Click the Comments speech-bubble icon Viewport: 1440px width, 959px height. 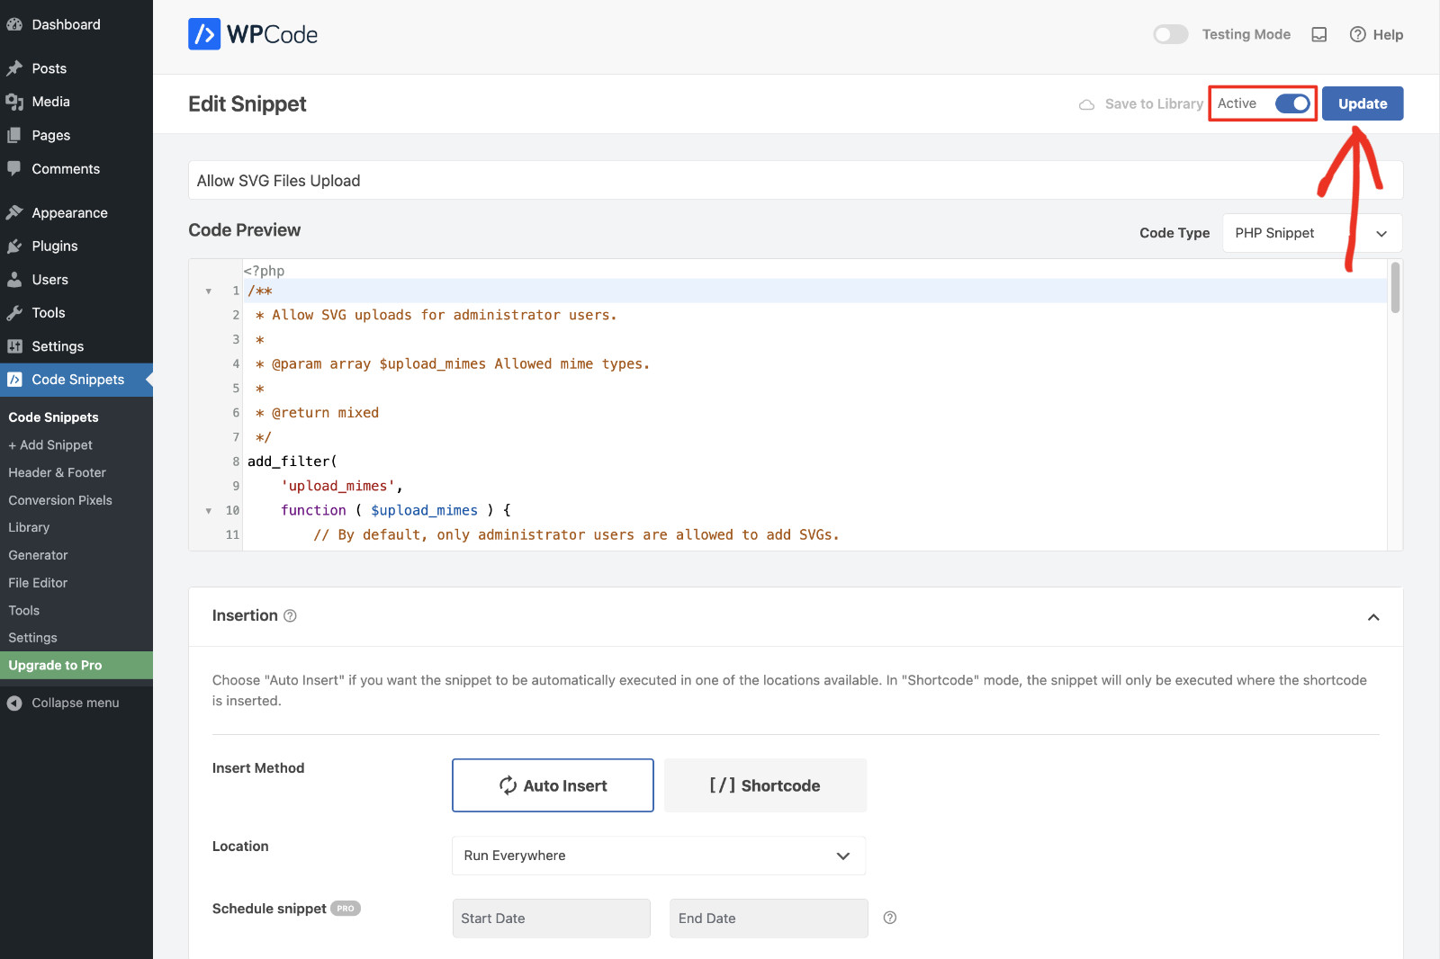point(15,168)
